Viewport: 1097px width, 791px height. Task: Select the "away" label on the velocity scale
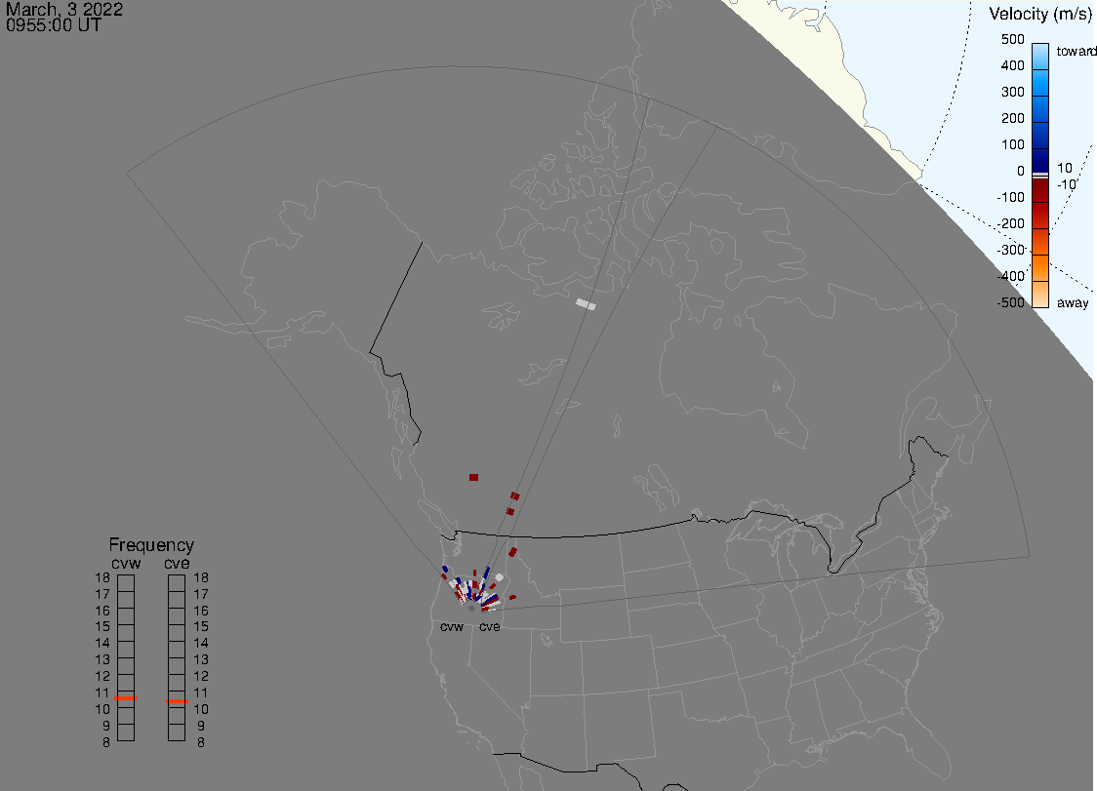tap(1073, 302)
